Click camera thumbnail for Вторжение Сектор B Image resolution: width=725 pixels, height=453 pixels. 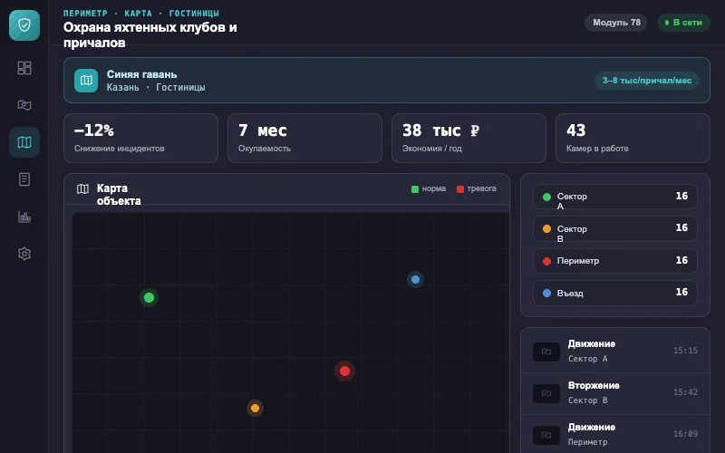(546, 393)
